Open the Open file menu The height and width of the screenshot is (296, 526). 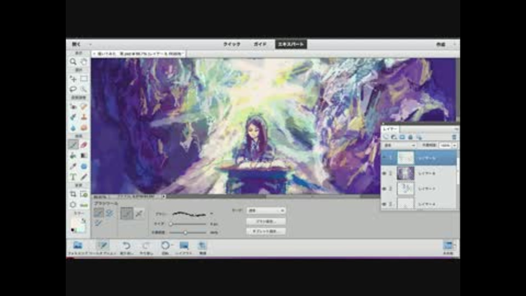pos(76,44)
